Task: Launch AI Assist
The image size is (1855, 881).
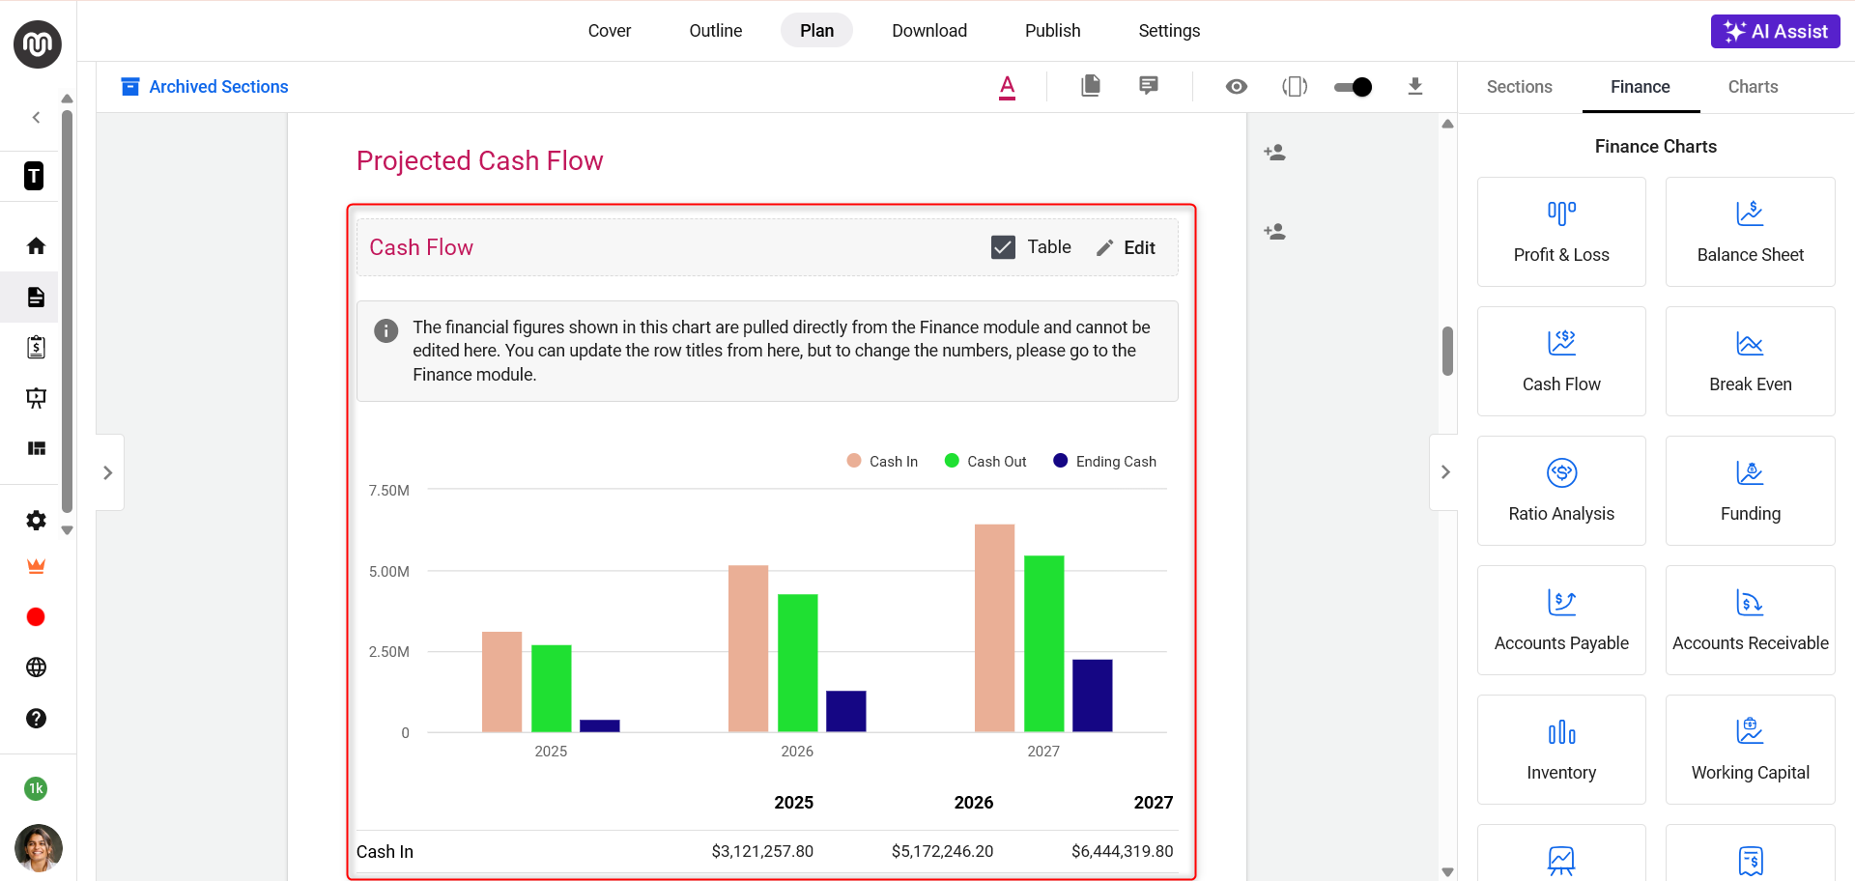Action: click(x=1776, y=31)
